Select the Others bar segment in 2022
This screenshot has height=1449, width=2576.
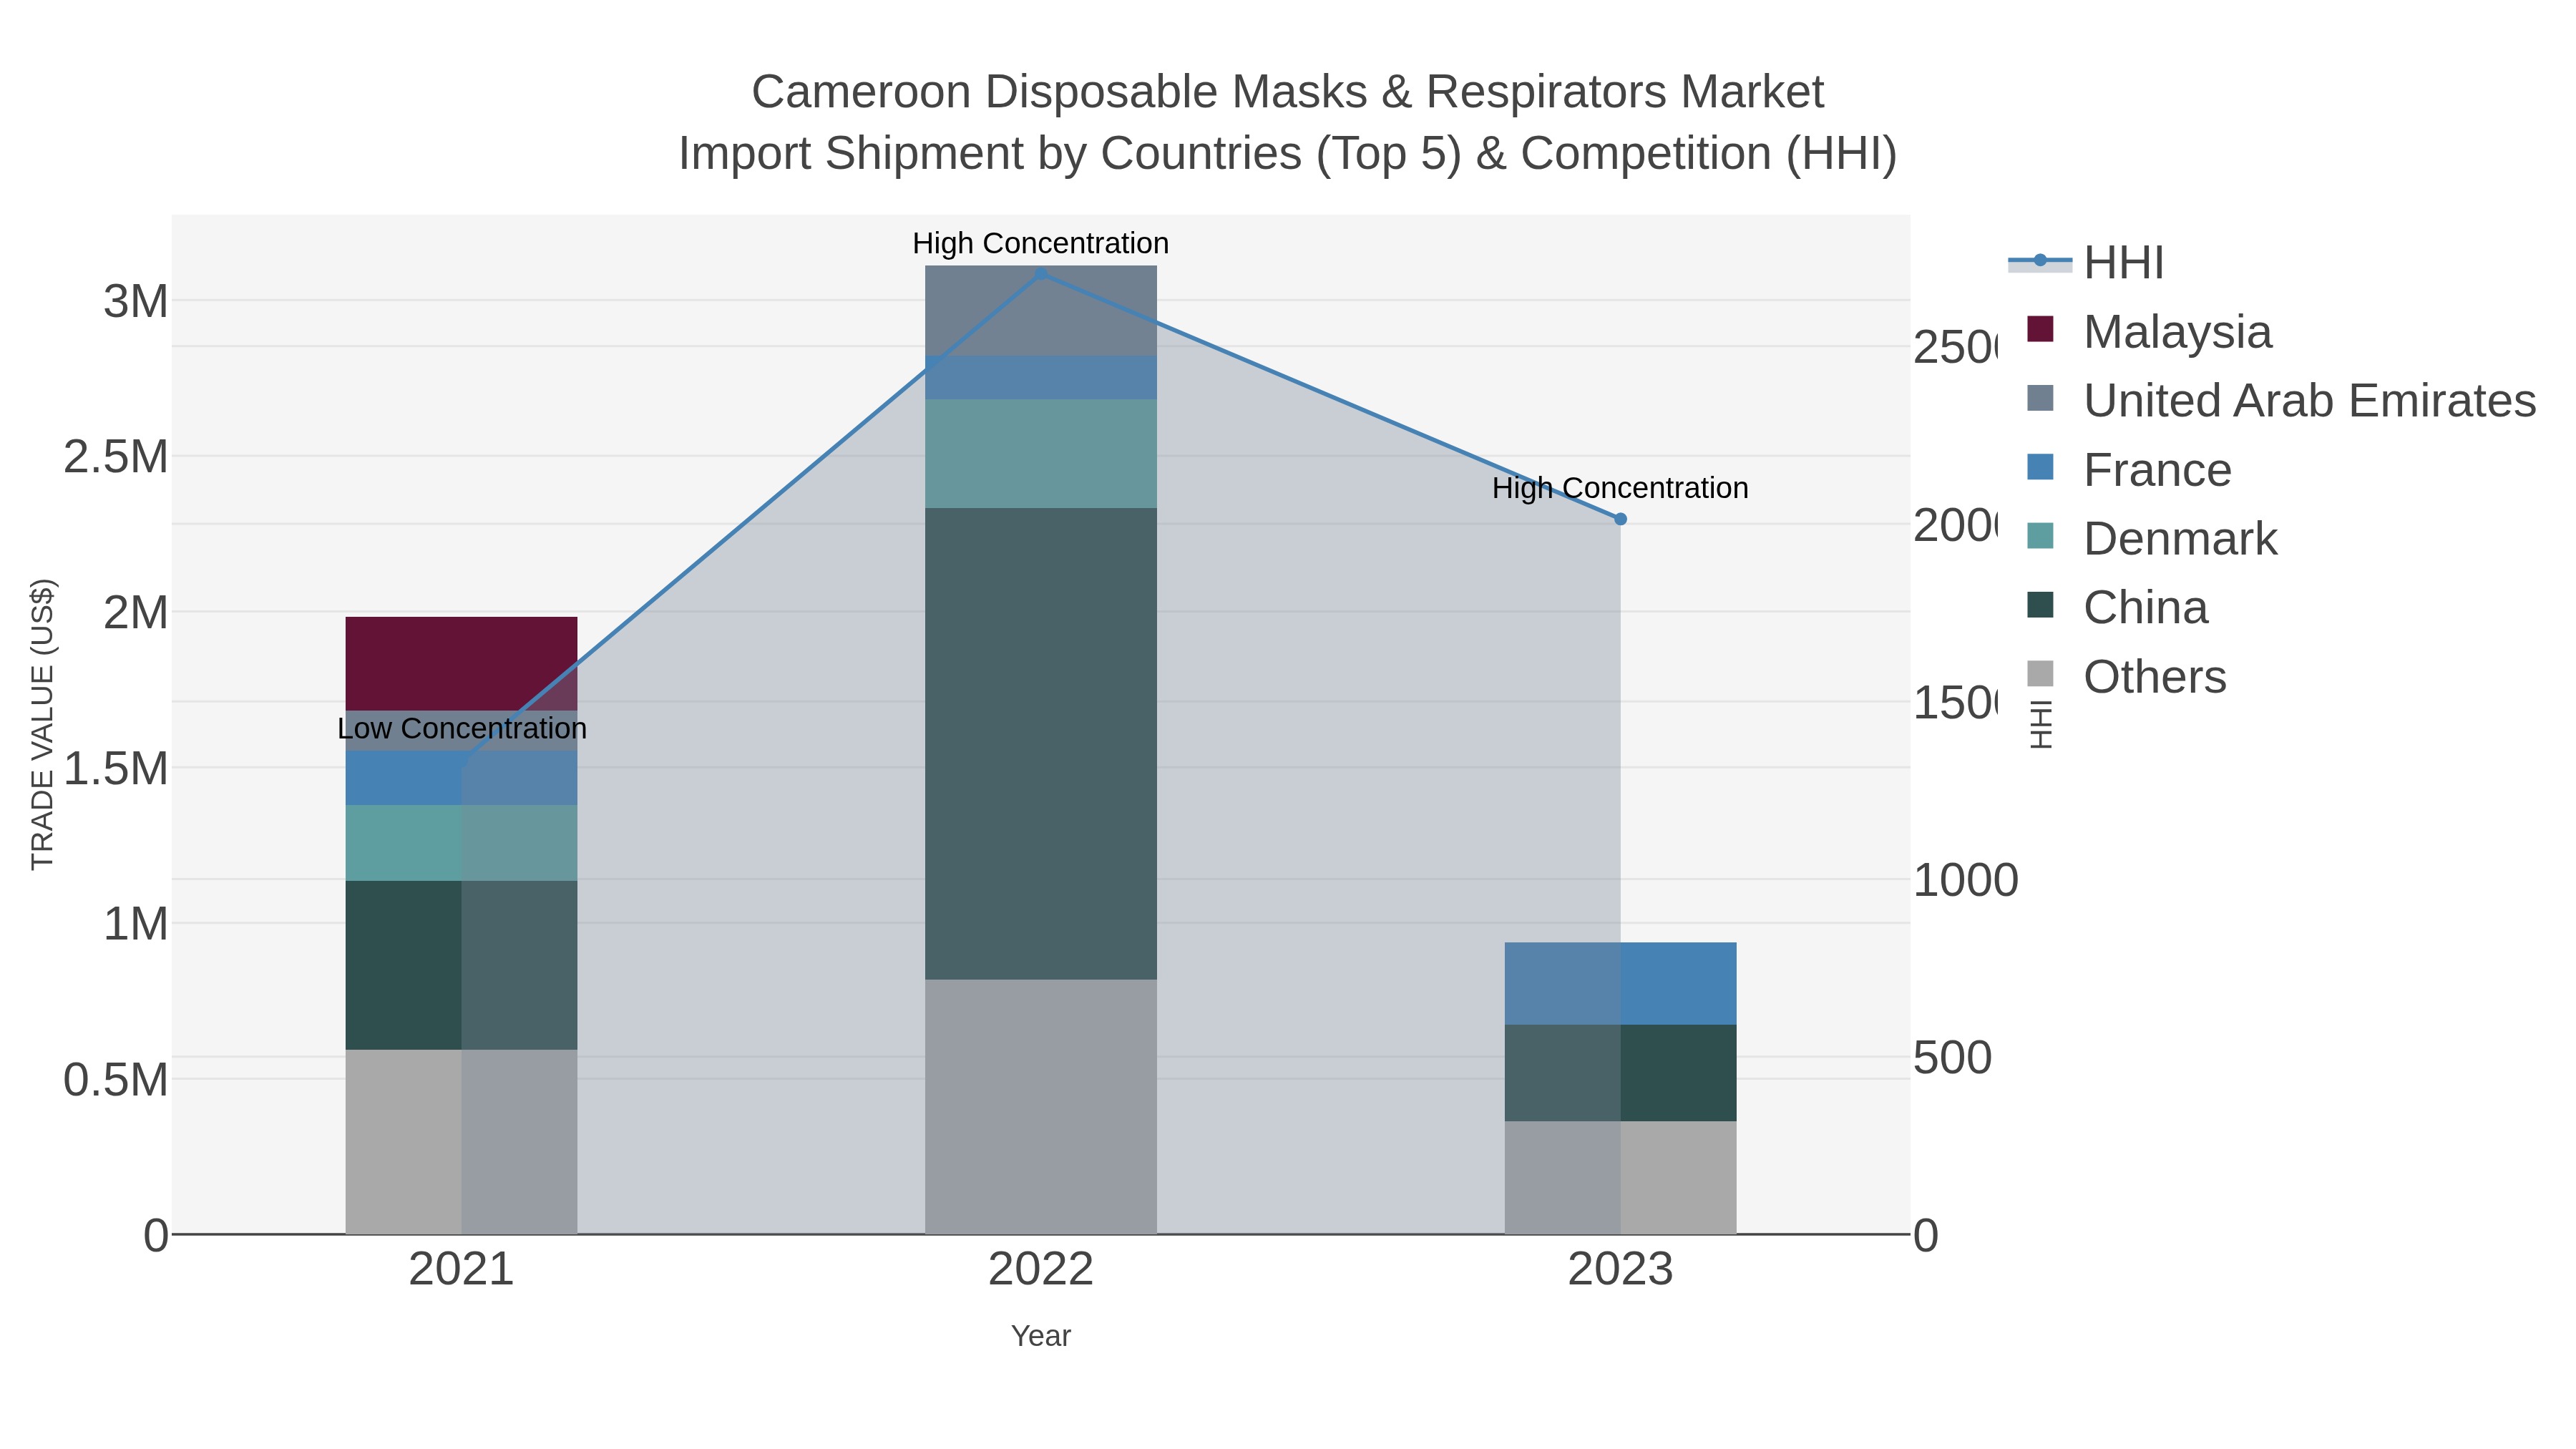point(1041,1107)
